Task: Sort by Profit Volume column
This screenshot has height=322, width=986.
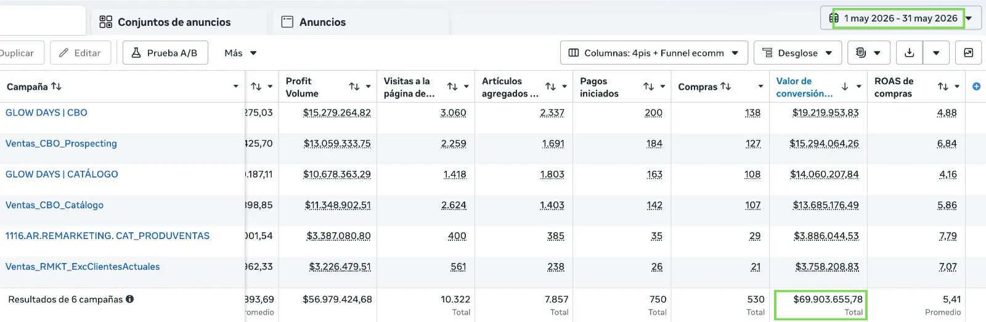Action: pos(354,87)
